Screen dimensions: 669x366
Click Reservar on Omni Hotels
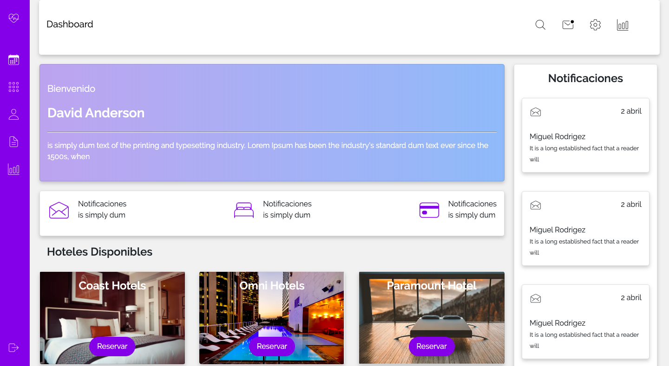tap(272, 346)
